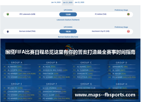Click the PFC Lokomotiv club crest icon
Viewport: 141px width, 102px height.
(x=8, y=14)
